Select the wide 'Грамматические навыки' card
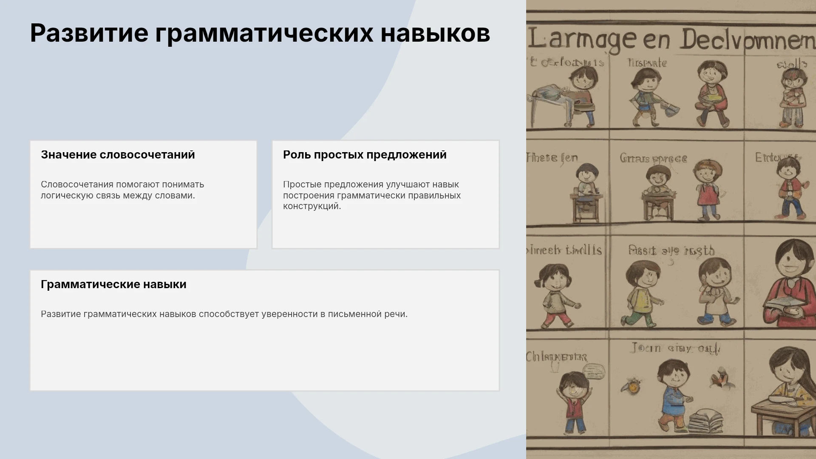 264,330
